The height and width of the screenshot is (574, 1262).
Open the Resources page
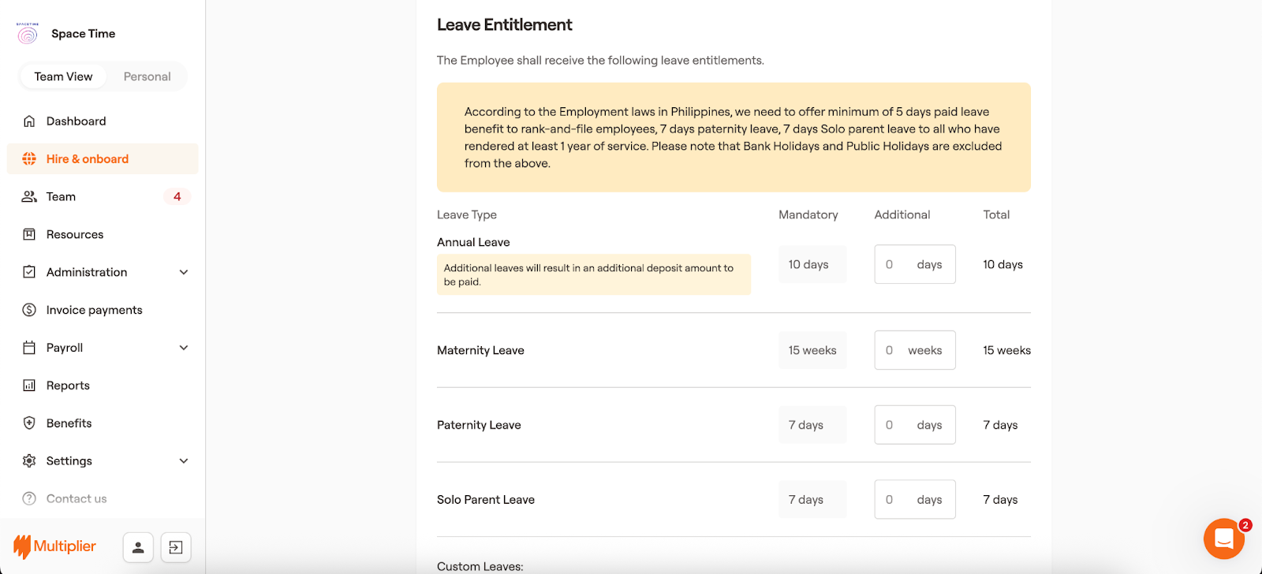[x=74, y=235]
